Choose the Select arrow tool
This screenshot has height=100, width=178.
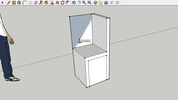click(3, 2)
